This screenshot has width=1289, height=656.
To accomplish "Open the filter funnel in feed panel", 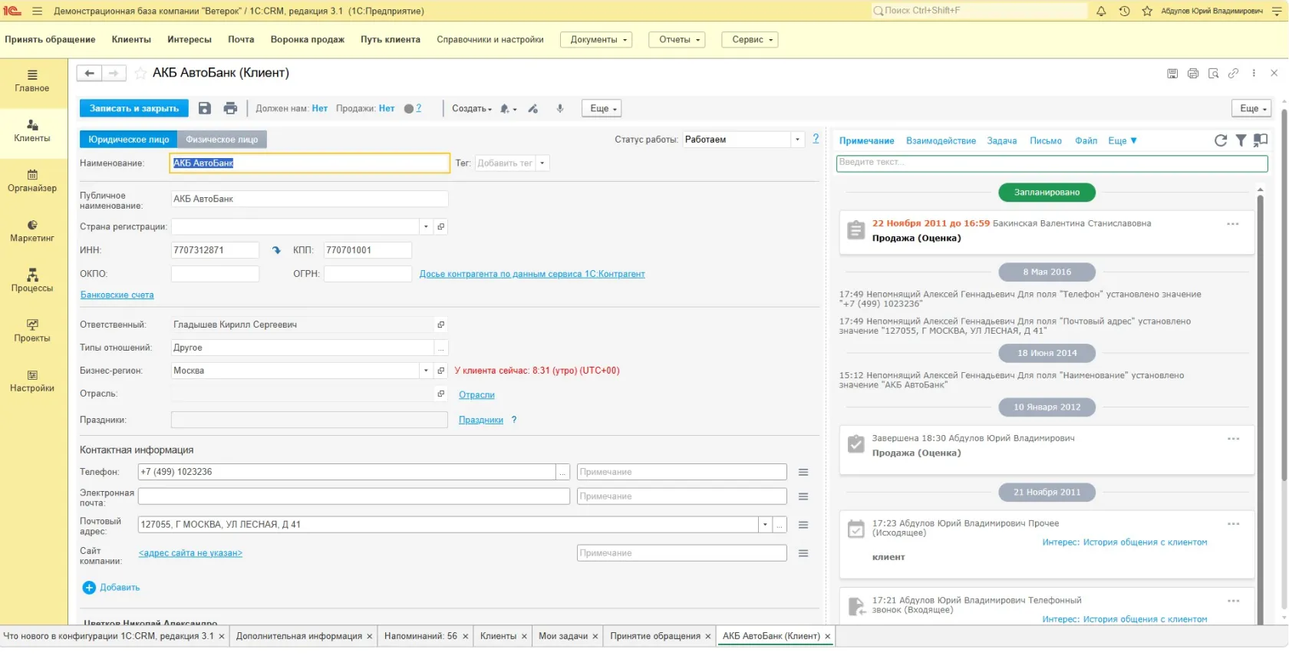I will (1241, 140).
